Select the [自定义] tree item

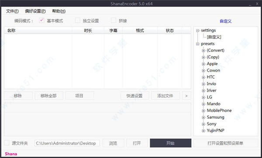tap(214, 37)
